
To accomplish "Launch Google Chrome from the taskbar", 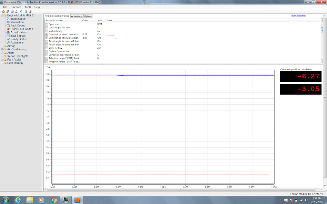I will [x=54, y=200].
